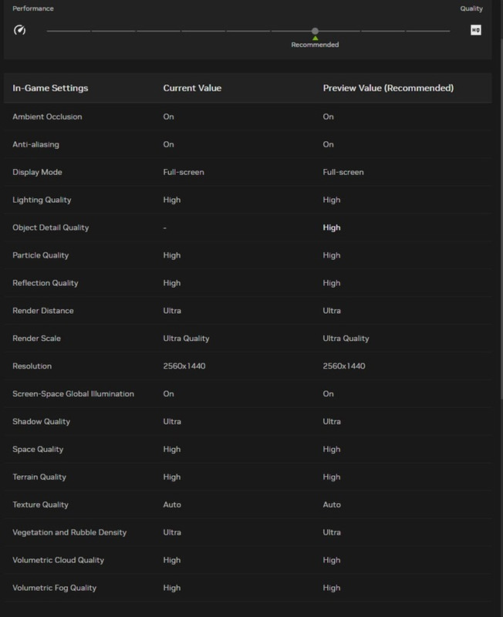Click the In-Game Settings column header
Image resolution: width=503 pixels, height=617 pixels.
50,88
